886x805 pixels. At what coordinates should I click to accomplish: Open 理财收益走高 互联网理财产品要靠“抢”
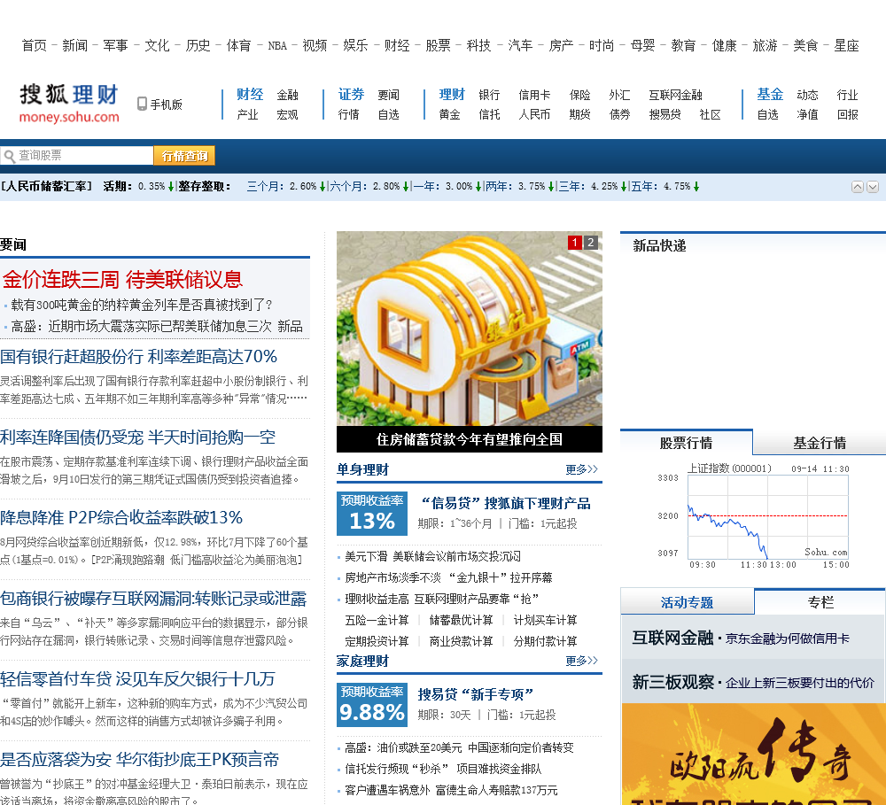tap(442, 599)
